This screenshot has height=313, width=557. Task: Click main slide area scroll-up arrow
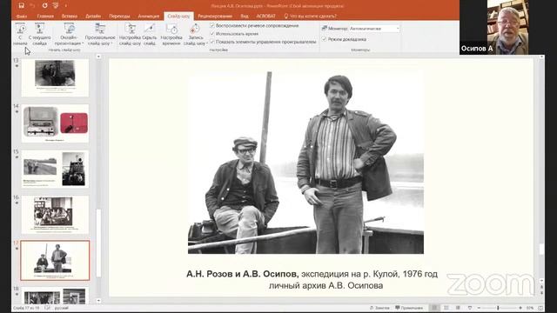(541, 57)
